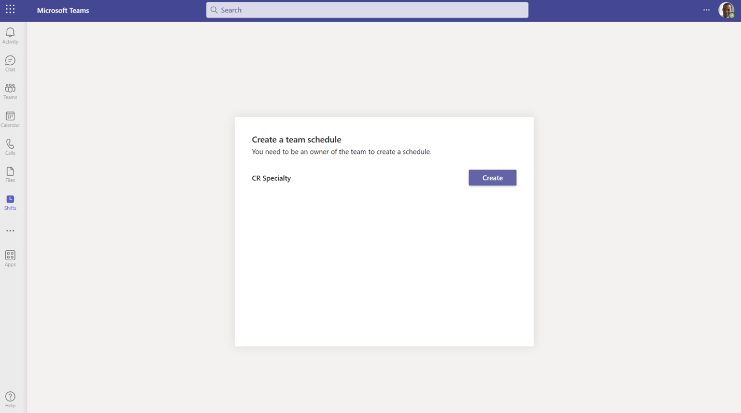Click the Microsoft Teams title text

coord(63,10)
